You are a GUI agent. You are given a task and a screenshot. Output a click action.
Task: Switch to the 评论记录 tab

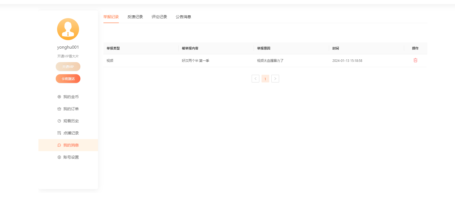pos(159,17)
